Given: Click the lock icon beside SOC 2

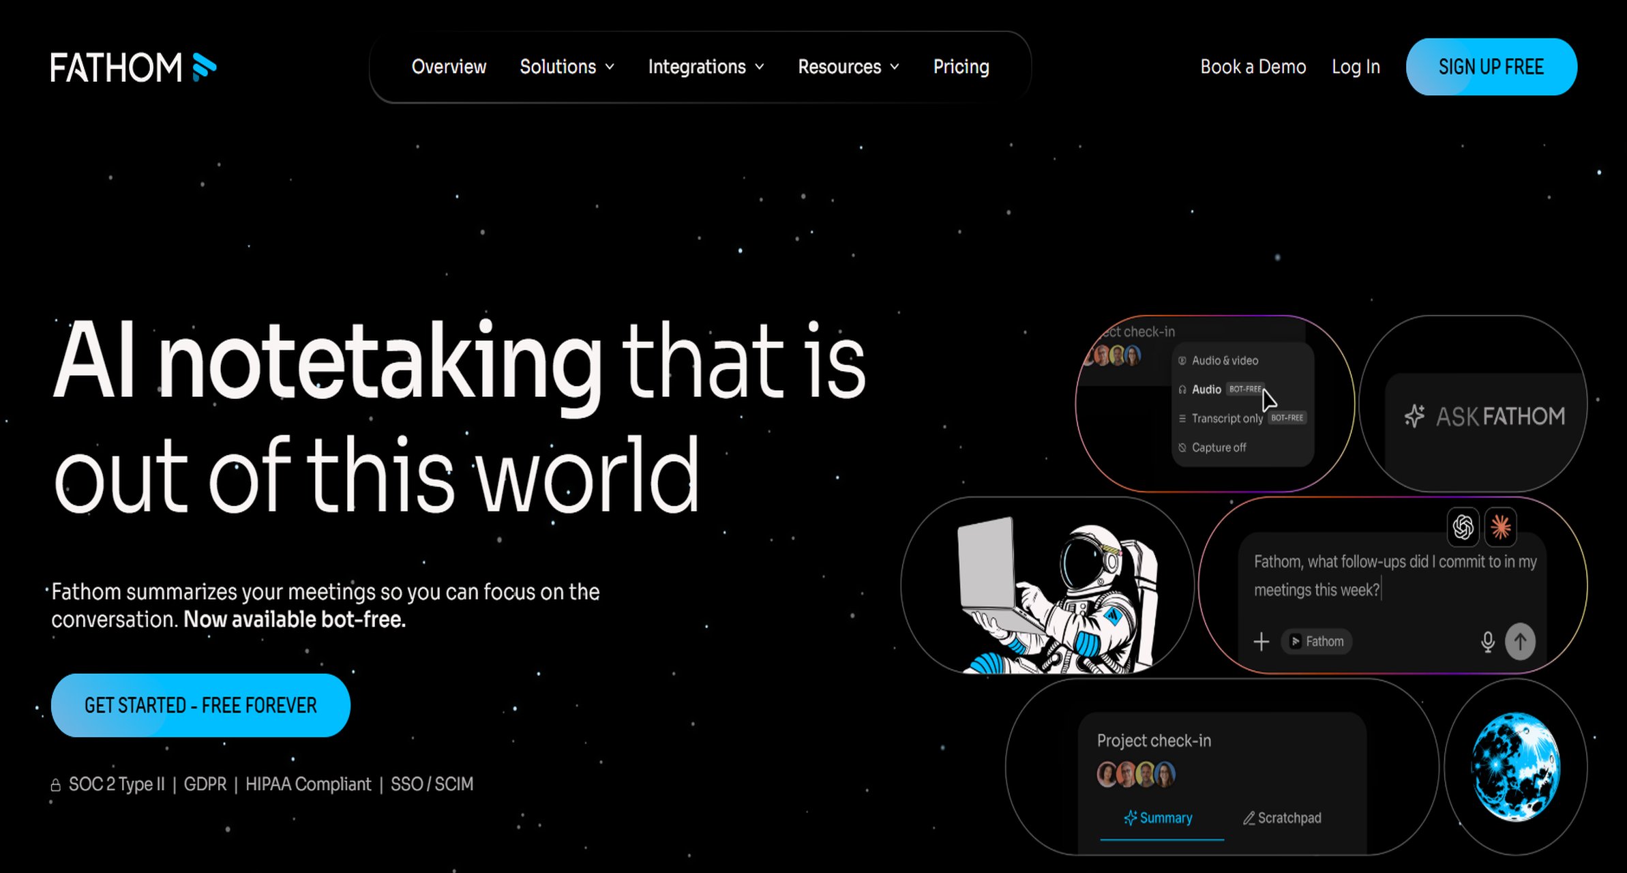Looking at the screenshot, I should 56,785.
